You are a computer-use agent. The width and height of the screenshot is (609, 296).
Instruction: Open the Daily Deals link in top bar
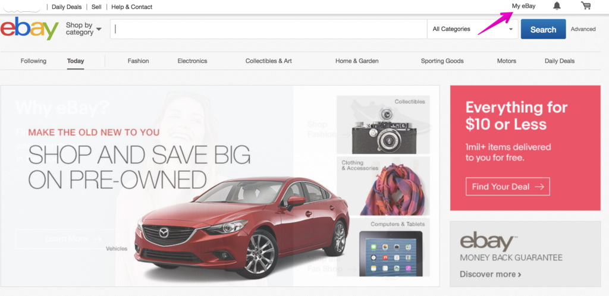(x=67, y=7)
